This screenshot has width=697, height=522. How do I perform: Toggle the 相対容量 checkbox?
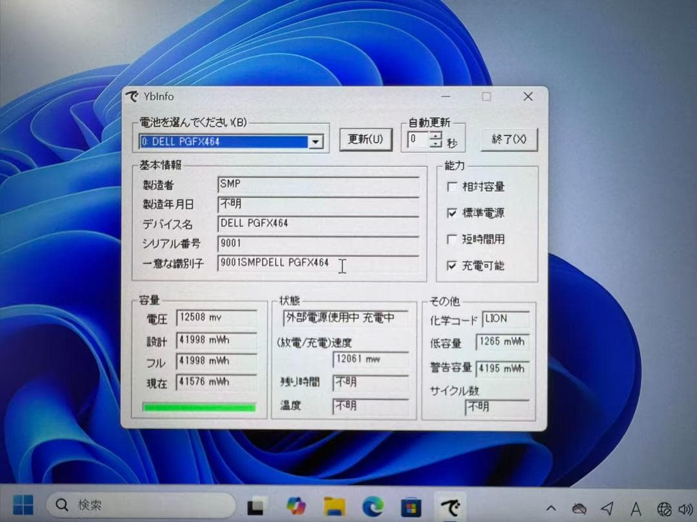point(453,187)
